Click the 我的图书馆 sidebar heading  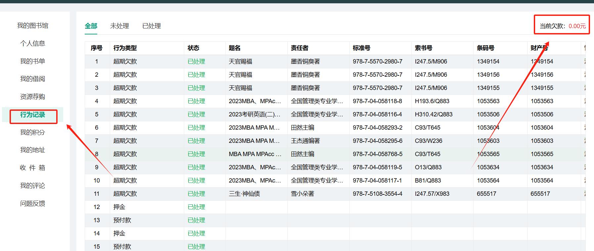tap(32, 25)
